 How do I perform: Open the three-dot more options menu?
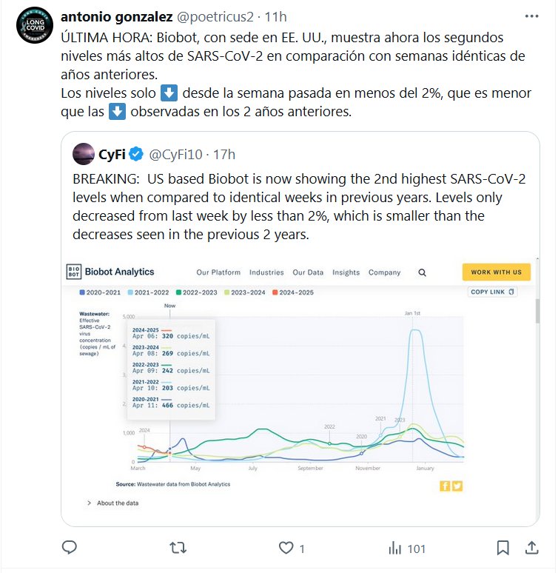click(x=531, y=16)
